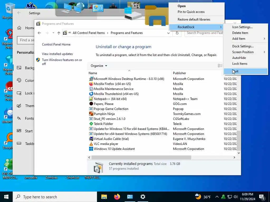Select the Virtual Audio Cable icon

point(91,139)
